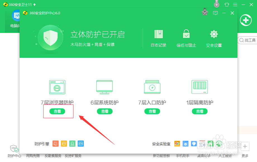257x162 pixels.
Task: Select the blue window protection engine icon
Action: 81,144
